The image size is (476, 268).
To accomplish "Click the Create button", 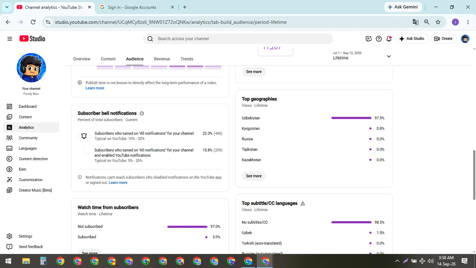I will click(x=443, y=39).
